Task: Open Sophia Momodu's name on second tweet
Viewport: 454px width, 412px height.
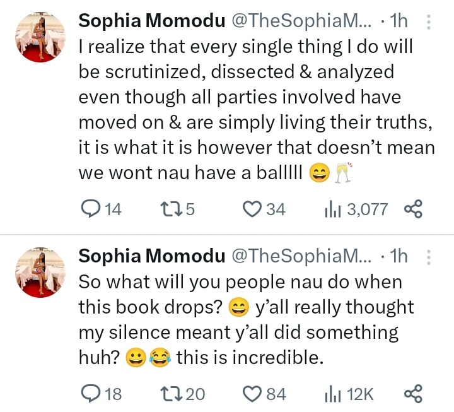Action: click(x=151, y=256)
